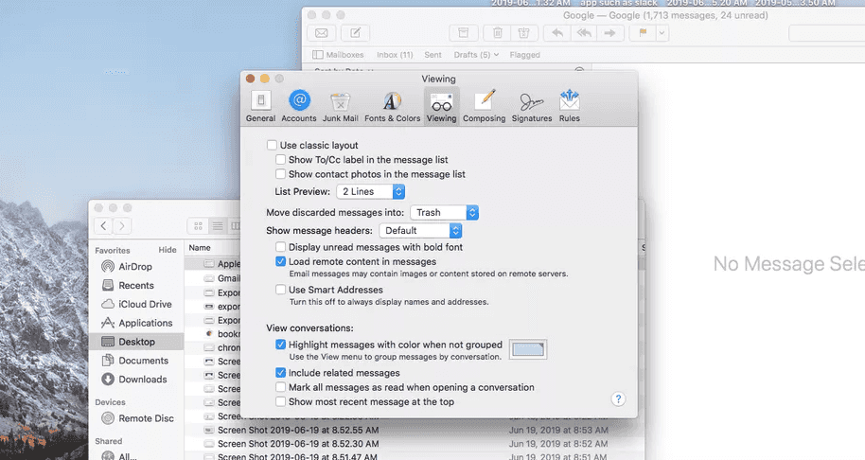Click the highlight color swatch

[528, 349]
